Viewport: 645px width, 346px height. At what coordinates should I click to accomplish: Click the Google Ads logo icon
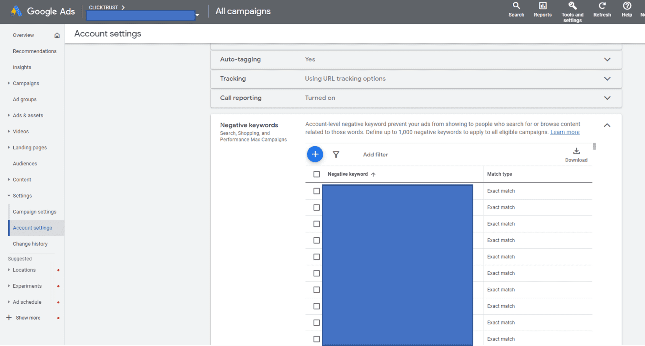(x=16, y=11)
